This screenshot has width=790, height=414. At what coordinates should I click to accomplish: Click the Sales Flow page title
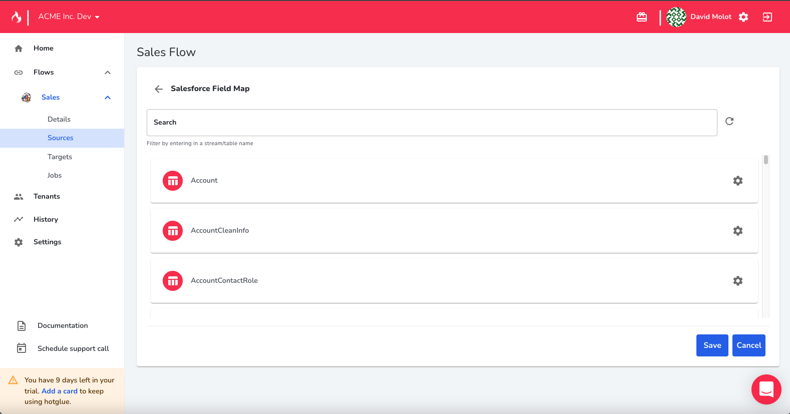click(166, 52)
